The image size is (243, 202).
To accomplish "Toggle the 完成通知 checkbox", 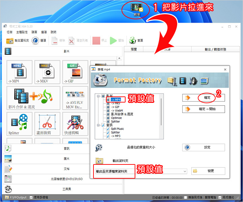I will (x=220, y=198).
